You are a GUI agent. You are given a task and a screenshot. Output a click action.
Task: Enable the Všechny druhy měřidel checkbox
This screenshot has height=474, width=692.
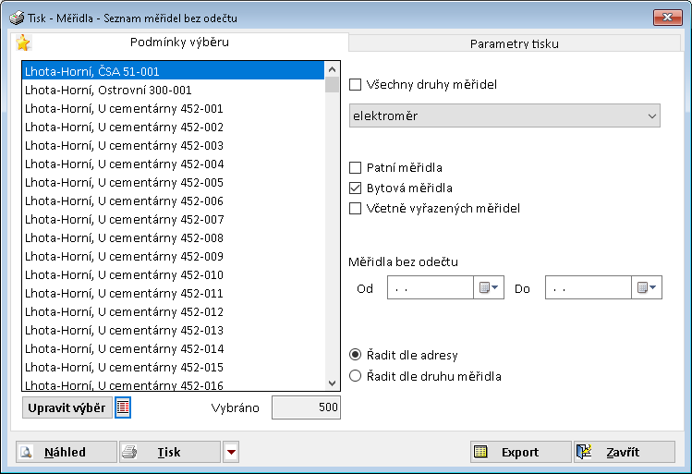pyautogui.click(x=356, y=85)
